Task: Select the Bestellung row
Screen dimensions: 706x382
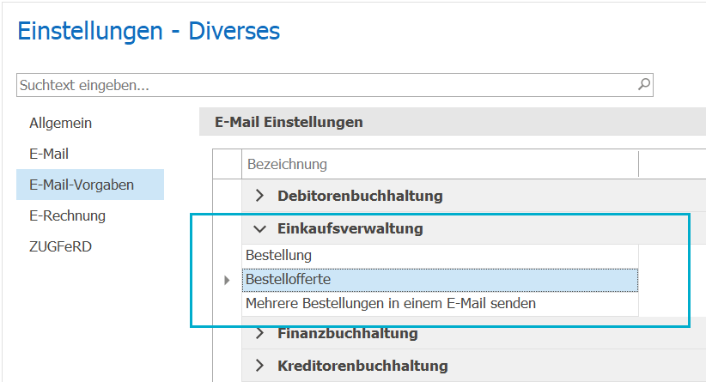Action: 440,256
